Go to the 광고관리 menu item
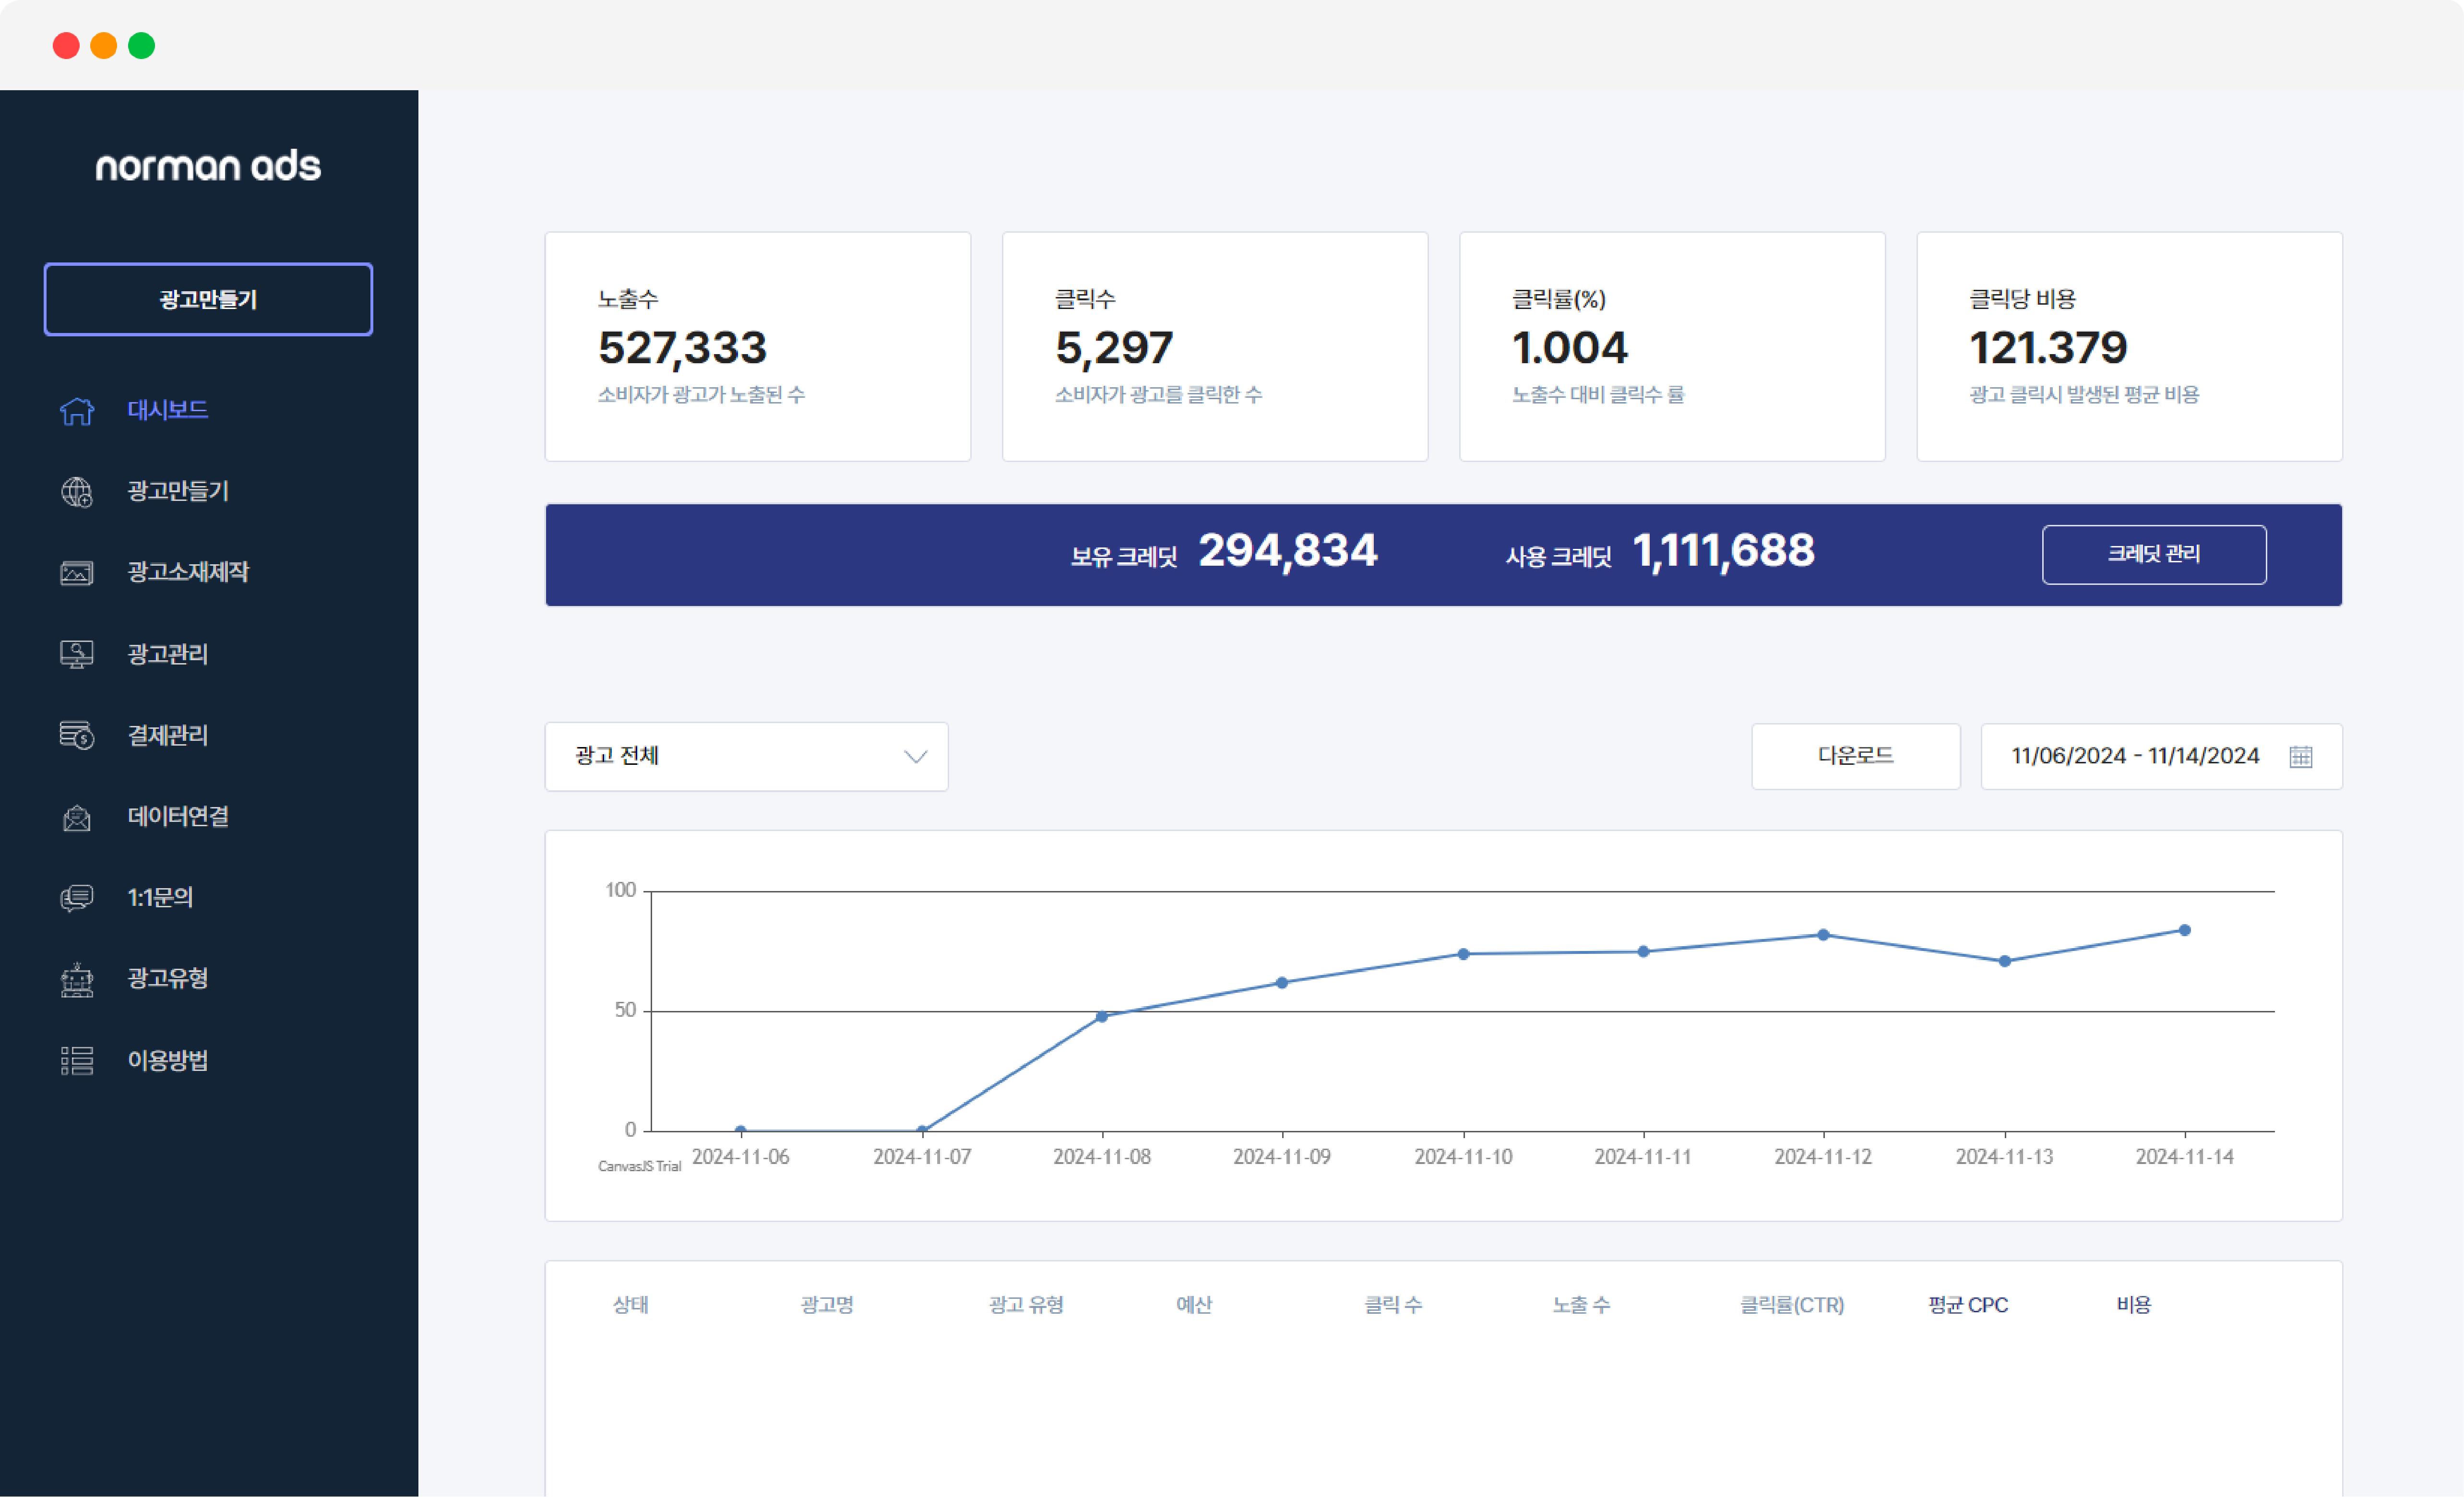The image size is (2464, 1497). (x=168, y=654)
